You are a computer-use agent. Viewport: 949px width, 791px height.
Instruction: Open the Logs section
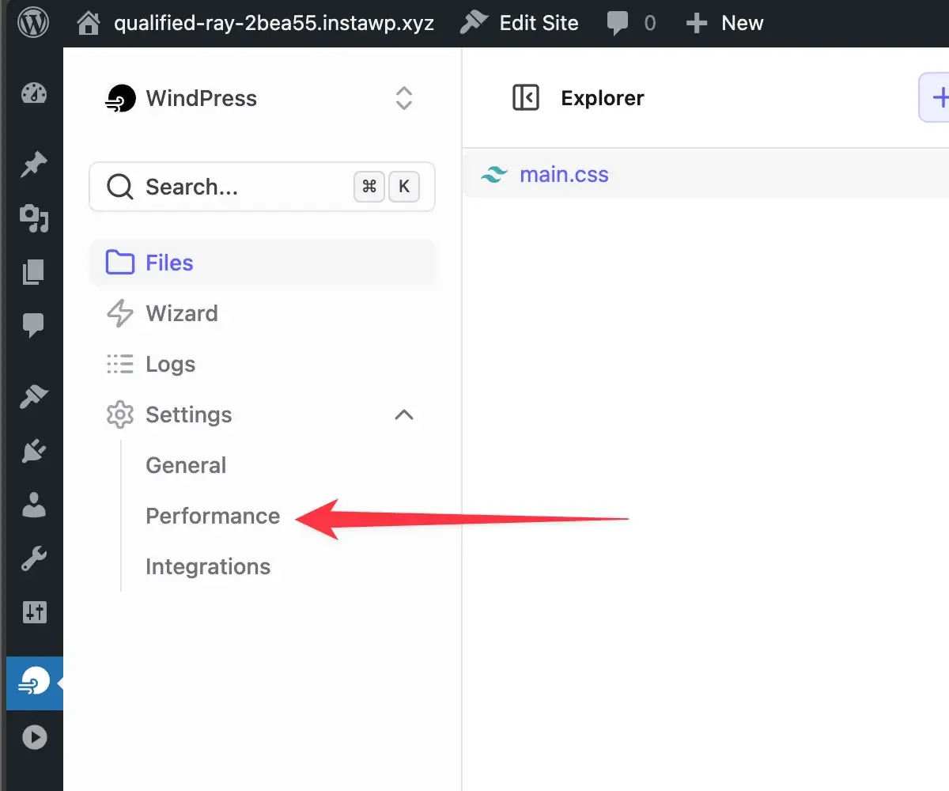[170, 364]
